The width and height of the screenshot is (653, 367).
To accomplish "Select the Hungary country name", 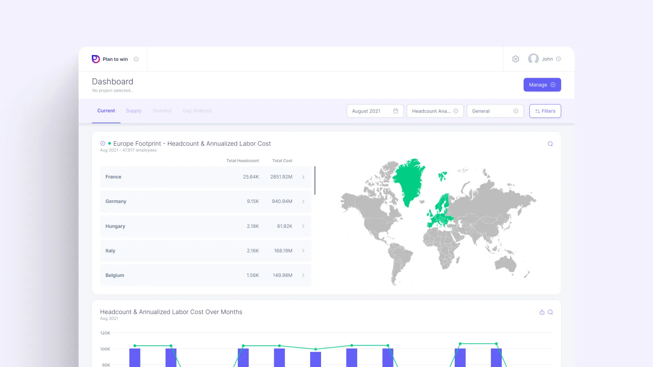I will [115, 226].
